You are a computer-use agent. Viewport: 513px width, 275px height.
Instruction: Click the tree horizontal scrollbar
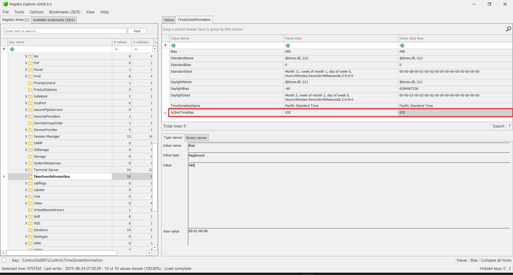(x=61, y=253)
